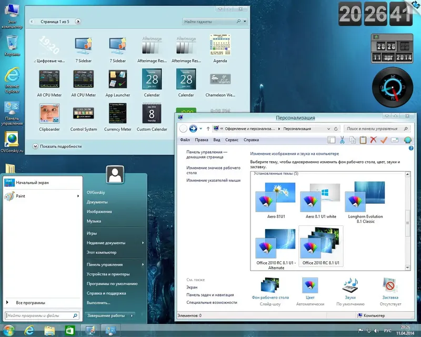Select Начальный экран in Start menu
Screen dimensions: 421x337
click(43, 183)
